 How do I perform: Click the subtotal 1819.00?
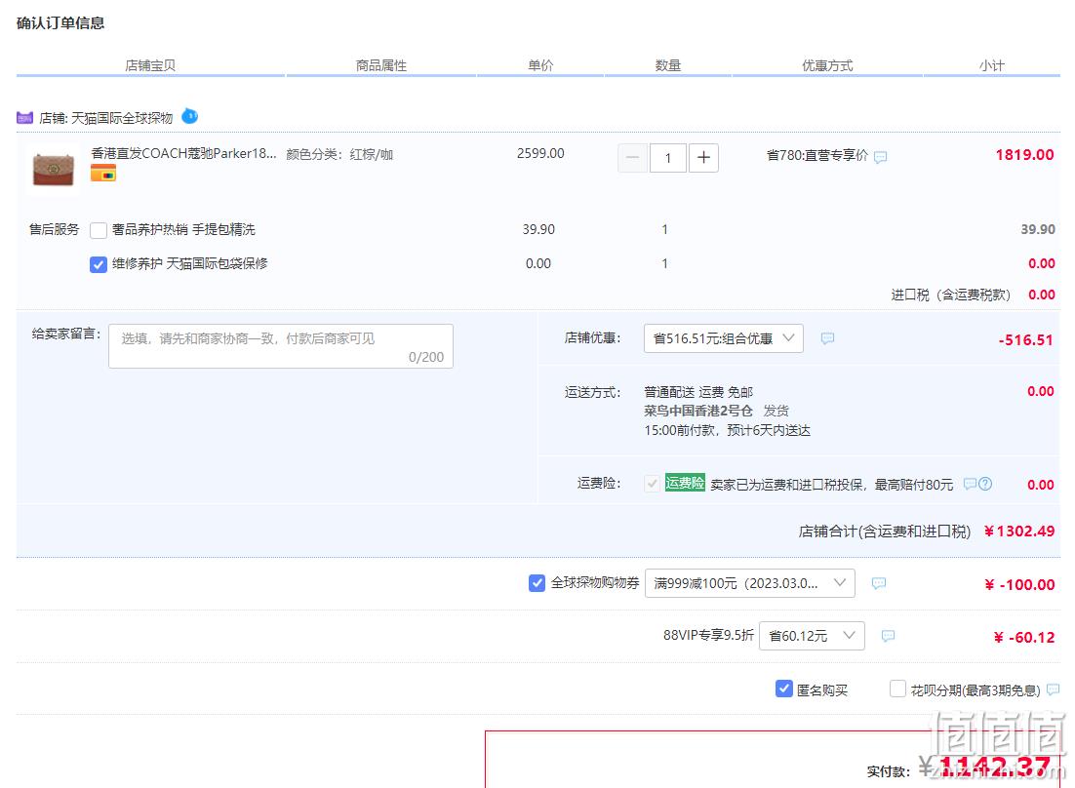point(1024,155)
